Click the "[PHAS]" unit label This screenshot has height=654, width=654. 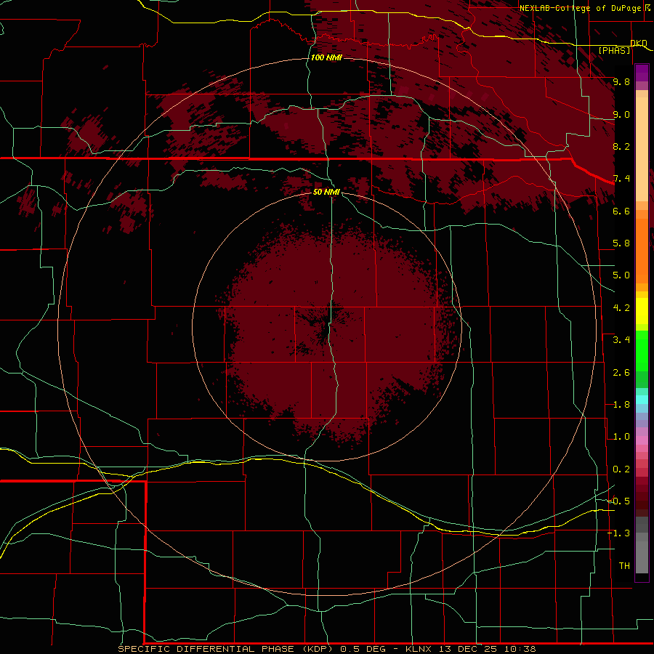[x=614, y=50]
